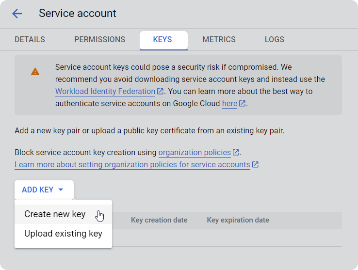Click the orange warning triangle icon
The width and height of the screenshot is (358, 270).
(x=35, y=71)
